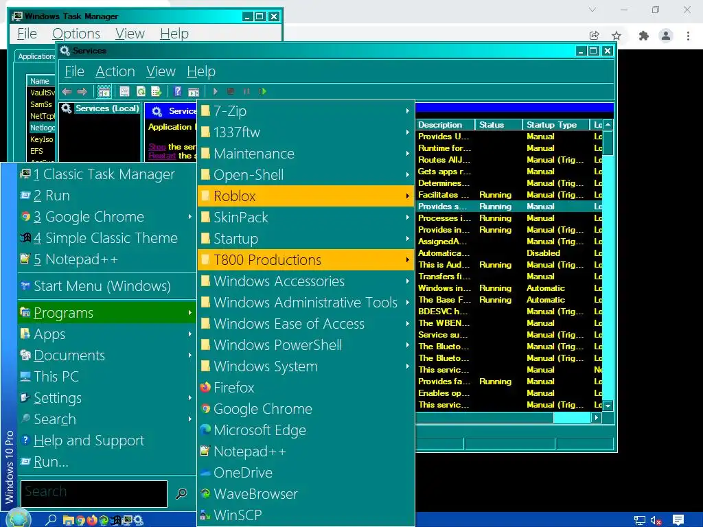Open Help and Support in start menu

(x=107, y=440)
